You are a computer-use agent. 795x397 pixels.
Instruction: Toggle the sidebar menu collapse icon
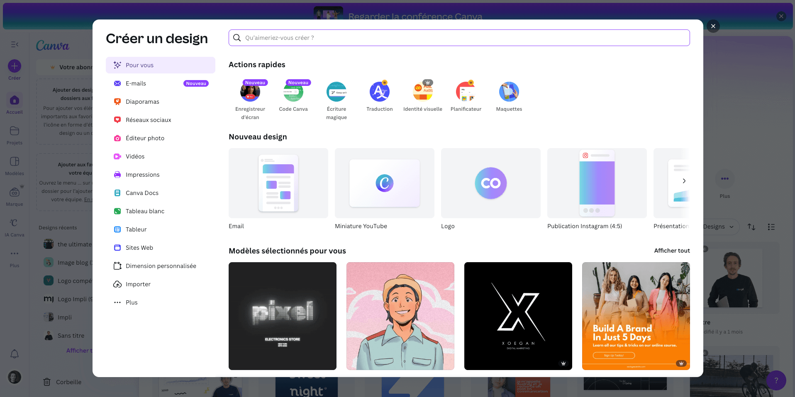tap(15, 44)
